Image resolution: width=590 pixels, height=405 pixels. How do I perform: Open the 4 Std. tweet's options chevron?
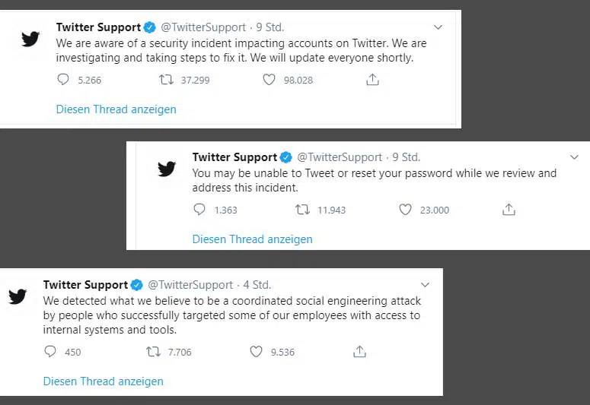click(426, 285)
